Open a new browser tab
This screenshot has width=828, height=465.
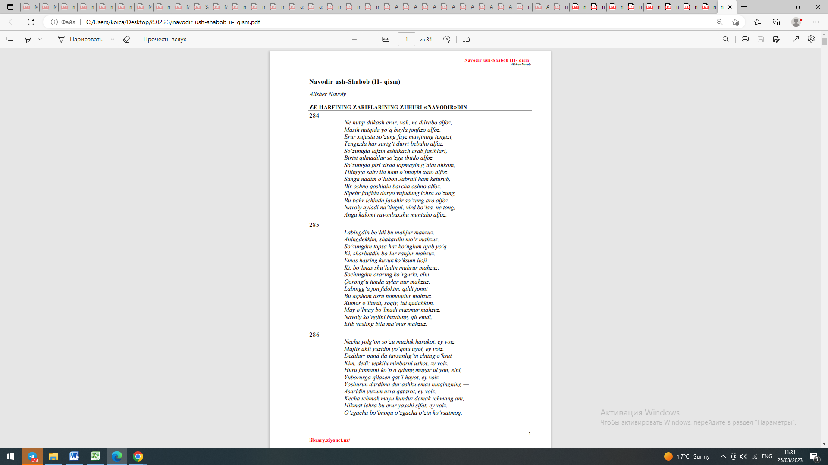pos(744,7)
